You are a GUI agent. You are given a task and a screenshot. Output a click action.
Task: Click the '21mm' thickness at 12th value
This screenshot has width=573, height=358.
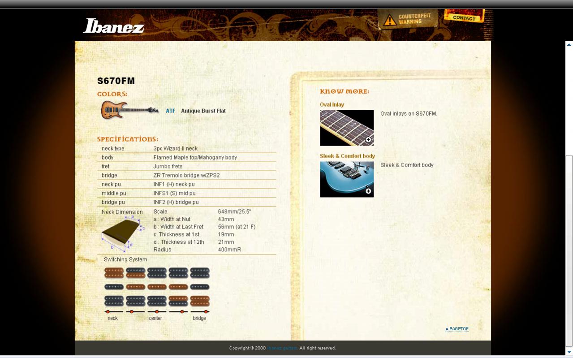click(x=226, y=242)
